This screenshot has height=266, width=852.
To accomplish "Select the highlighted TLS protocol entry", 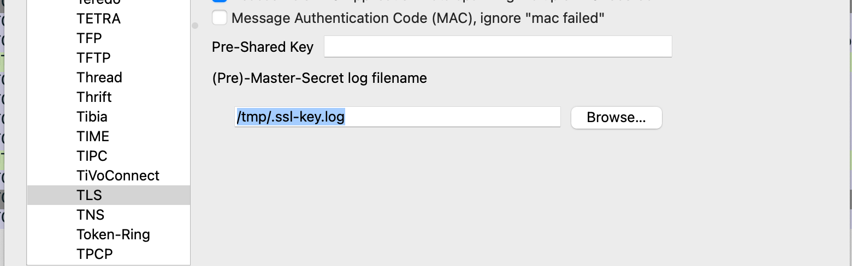I will 90,195.
